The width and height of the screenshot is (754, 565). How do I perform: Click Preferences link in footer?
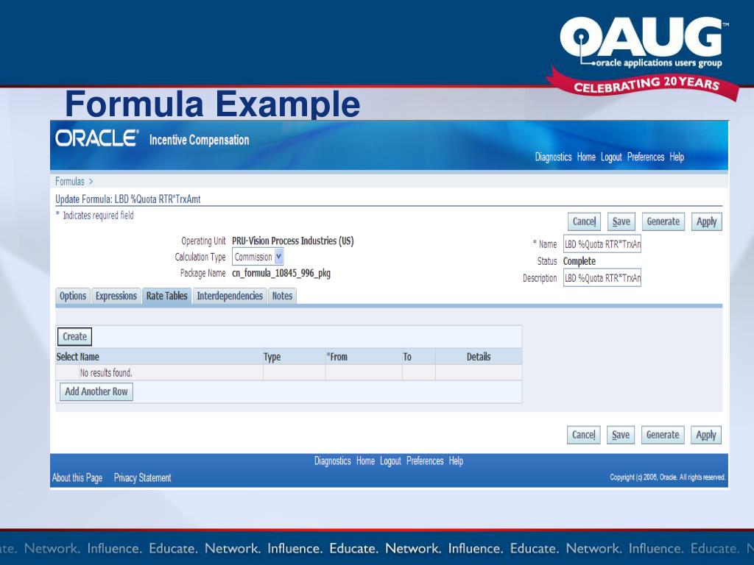pyautogui.click(x=425, y=461)
